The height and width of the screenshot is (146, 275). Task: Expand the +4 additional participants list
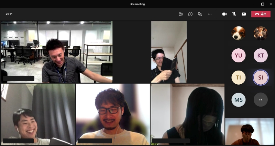(261, 100)
